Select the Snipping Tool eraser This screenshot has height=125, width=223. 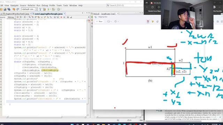coord(157,22)
